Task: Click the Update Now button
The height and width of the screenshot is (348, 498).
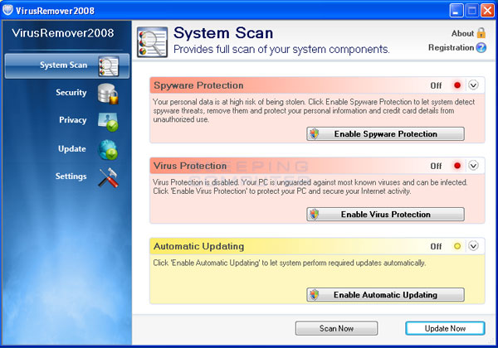Action: [445, 328]
